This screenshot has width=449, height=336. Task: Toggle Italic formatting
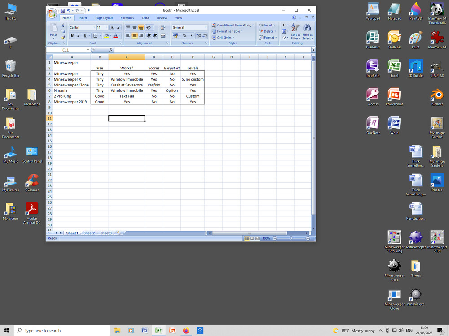[78, 36]
